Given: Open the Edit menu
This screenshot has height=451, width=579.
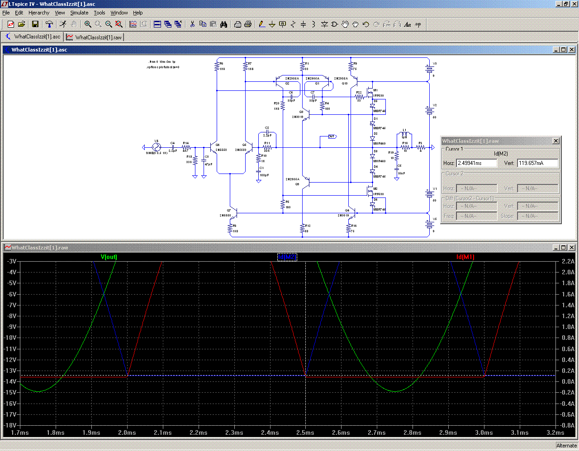Looking at the screenshot, I should [x=19, y=13].
